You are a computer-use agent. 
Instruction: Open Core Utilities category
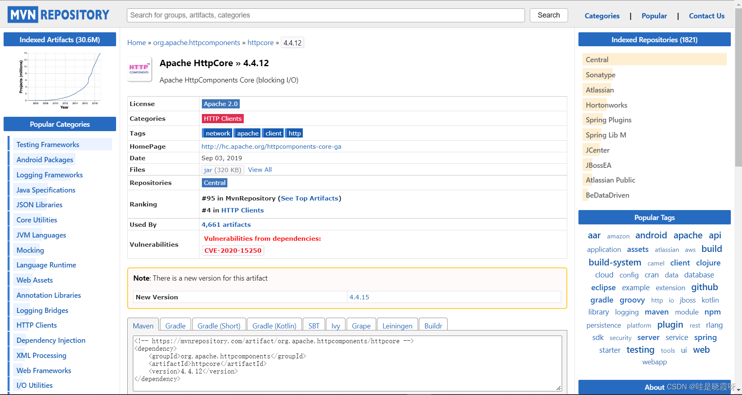(x=37, y=220)
